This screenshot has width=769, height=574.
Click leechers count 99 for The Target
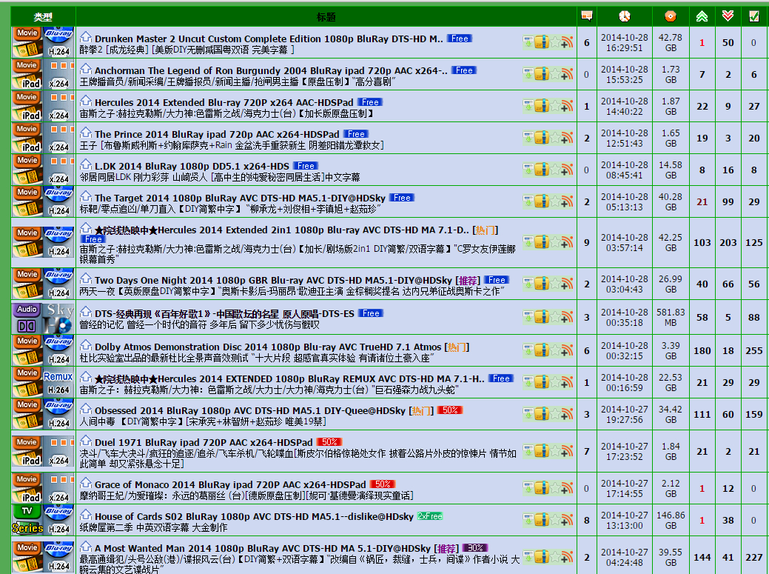(728, 202)
